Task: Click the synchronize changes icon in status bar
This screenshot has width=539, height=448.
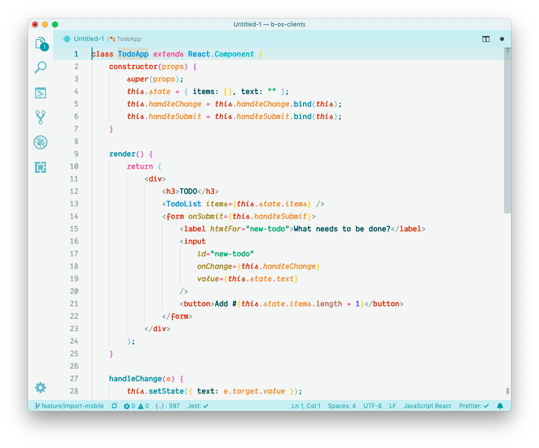Action: coord(114,406)
